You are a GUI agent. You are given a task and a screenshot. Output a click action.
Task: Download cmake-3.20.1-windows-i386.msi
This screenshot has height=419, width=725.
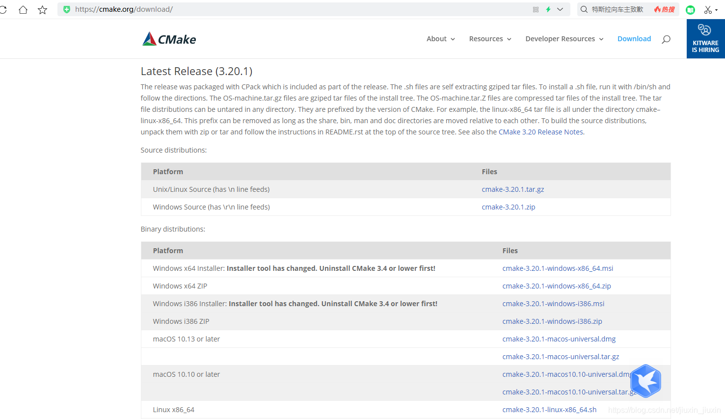[x=554, y=304]
